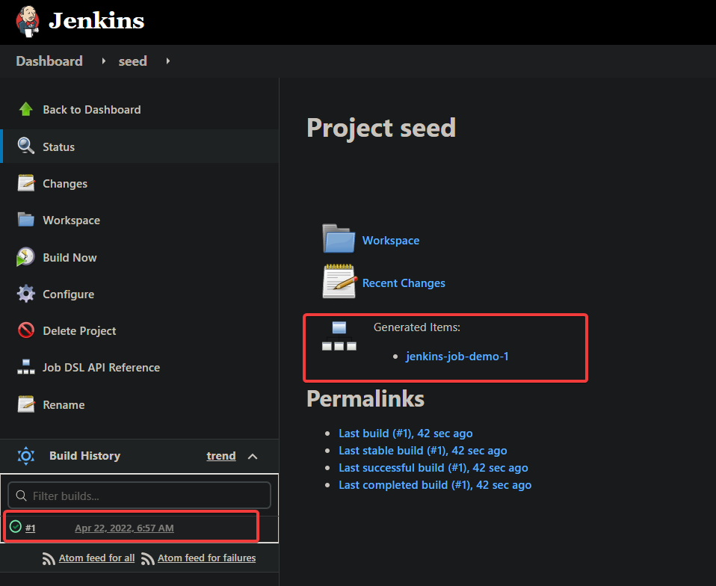
Task: Open the Apr 22, 2022, 6:57 AM build
Action: pyautogui.click(x=124, y=528)
